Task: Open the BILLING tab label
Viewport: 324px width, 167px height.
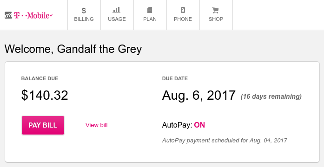Action: pyautogui.click(x=84, y=19)
